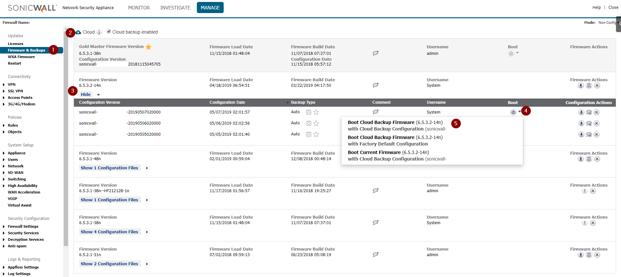Delete firmware 6.5.3.1-48n
621x277 pixels.
point(597,159)
